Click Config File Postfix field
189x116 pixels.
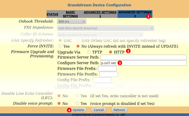point(105,85)
